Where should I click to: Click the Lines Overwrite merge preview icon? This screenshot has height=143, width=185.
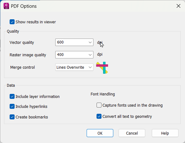coord(102,68)
